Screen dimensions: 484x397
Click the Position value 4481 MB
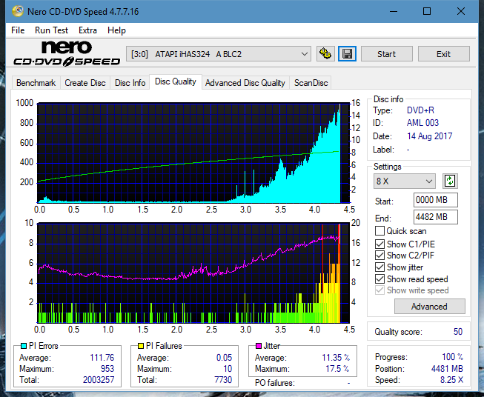[447, 369]
